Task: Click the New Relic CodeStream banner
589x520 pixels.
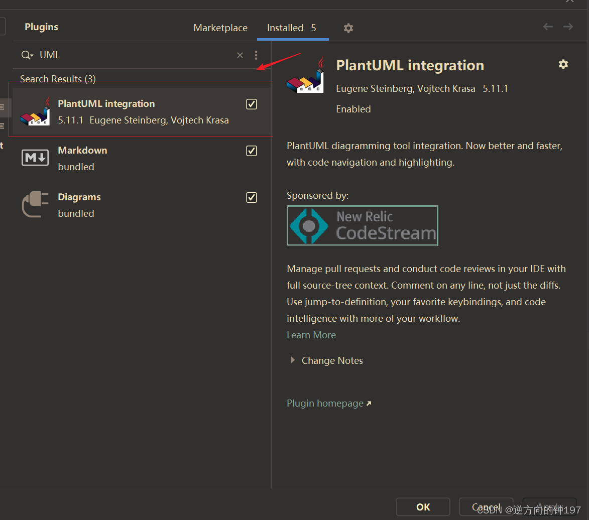Action: [x=363, y=226]
